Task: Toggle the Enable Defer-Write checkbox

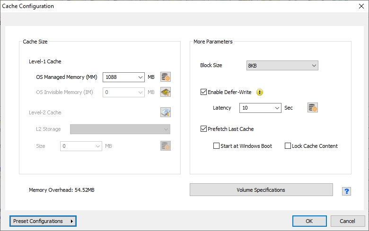Action: 203,92
